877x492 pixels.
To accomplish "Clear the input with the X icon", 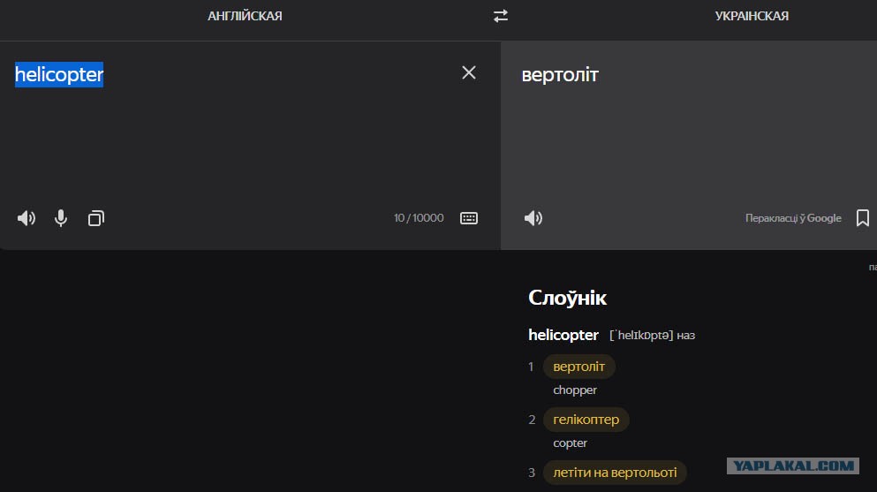I will tap(469, 72).
